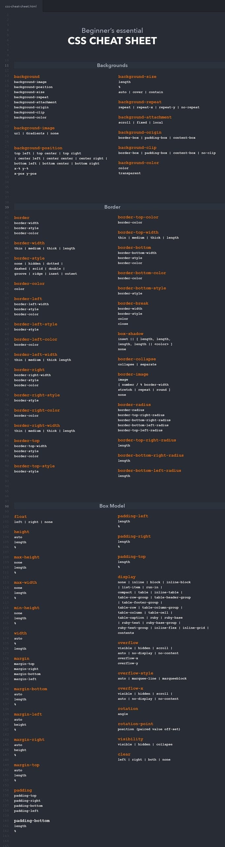Click the Backgrounds section header bar
The height and width of the screenshot is (847, 225).
pyautogui.click(x=112, y=65)
